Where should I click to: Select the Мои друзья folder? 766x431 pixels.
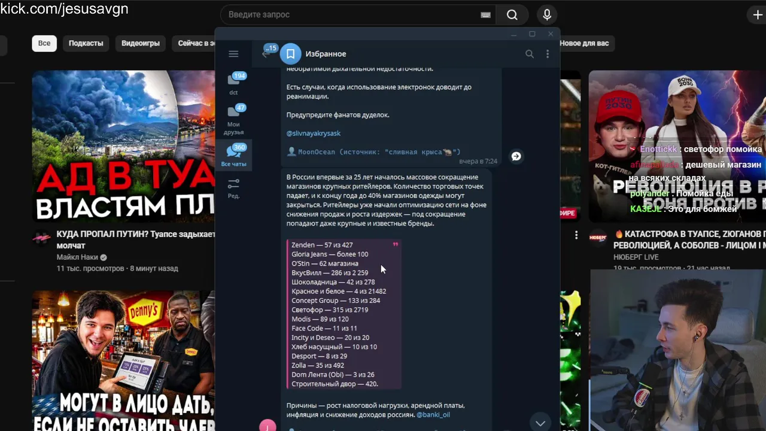[x=233, y=120]
